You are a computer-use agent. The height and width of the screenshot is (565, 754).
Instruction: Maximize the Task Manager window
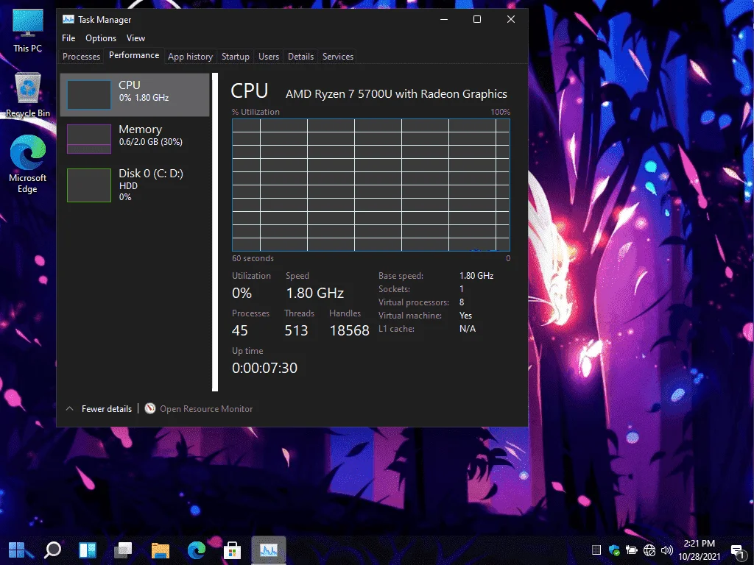point(477,19)
